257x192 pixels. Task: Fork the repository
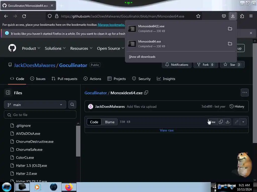click(206, 65)
